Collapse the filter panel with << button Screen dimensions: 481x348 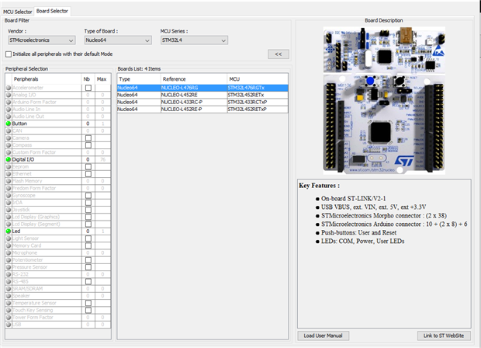coord(278,54)
